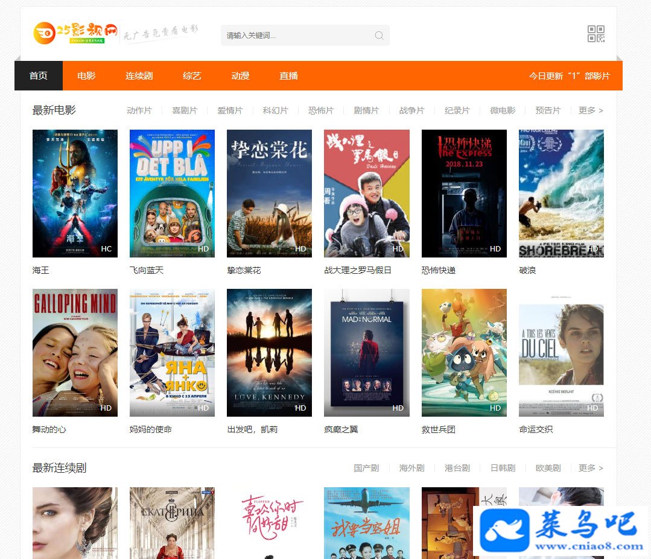Click the 恐怖快递 title text
The width and height of the screenshot is (651, 559).
pos(439,270)
